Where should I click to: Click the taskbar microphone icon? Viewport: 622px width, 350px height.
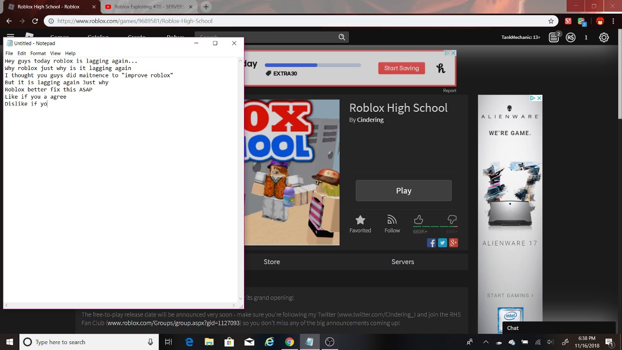[x=151, y=342]
